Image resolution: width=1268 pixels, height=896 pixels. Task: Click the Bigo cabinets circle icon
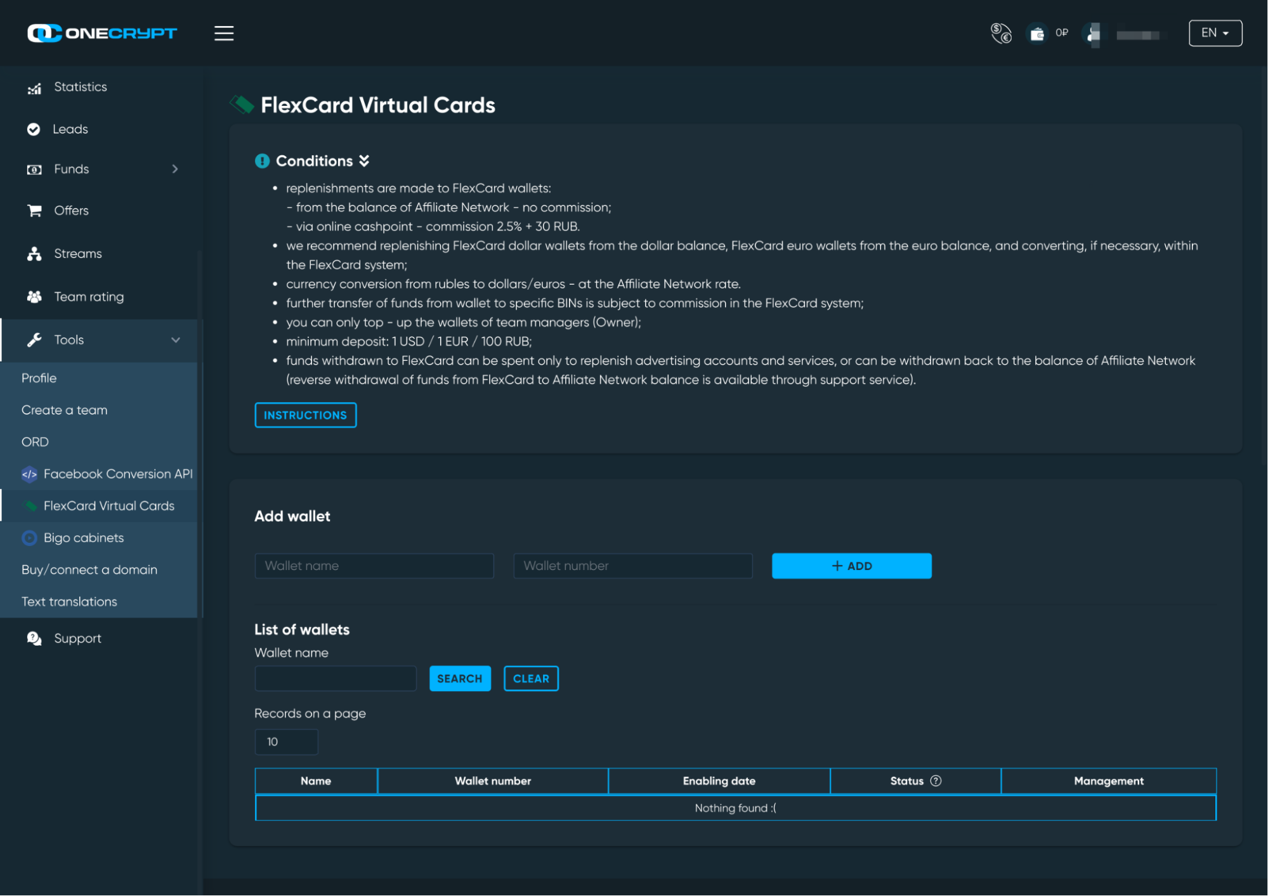coord(29,538)
